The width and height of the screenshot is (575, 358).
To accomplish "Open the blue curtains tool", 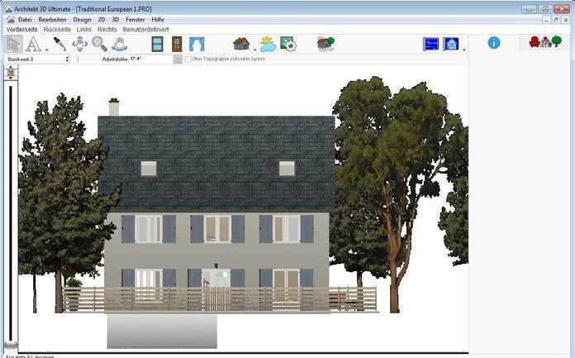I will click(197, 44).
